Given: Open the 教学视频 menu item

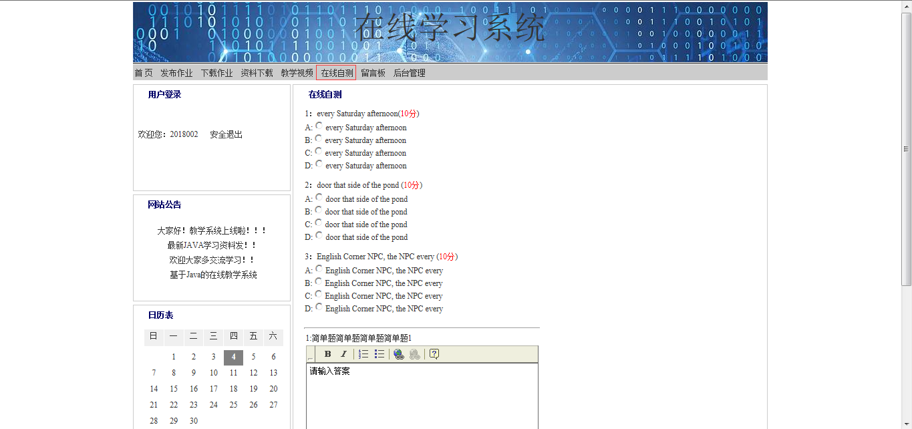Looking at the screenshot, I should 297,73.
